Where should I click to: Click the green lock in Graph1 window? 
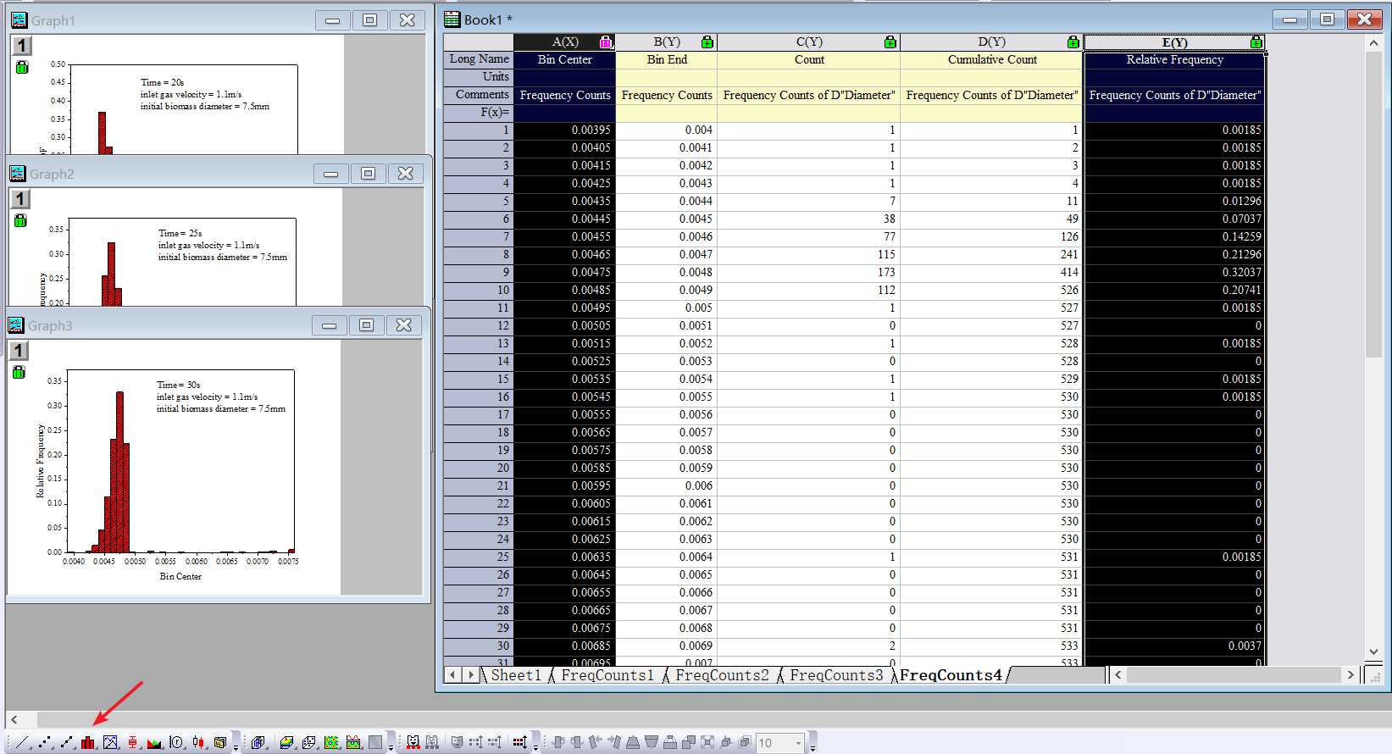click(x=22, y=67)
